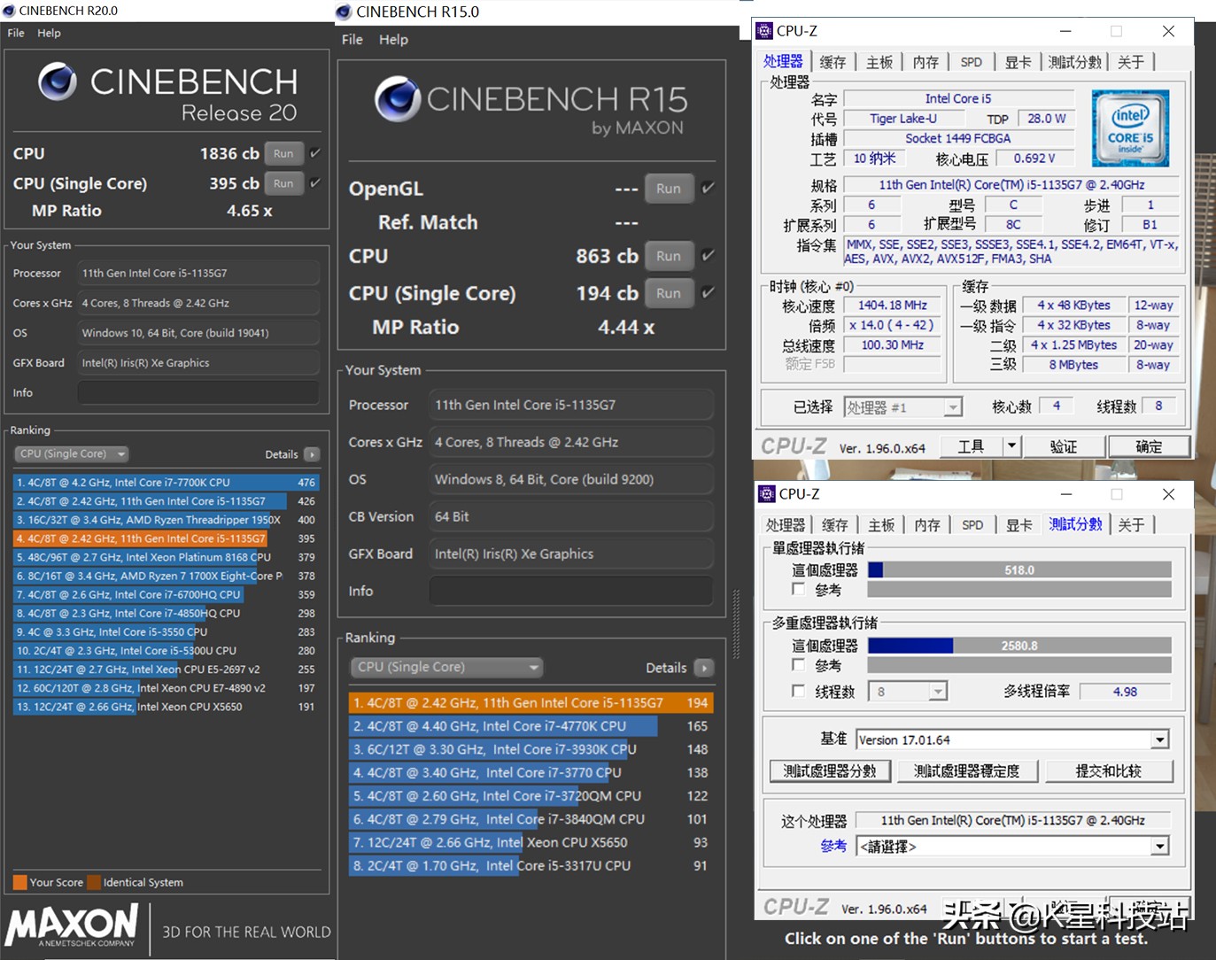Switch to the 主板 tab in upper CPU-Z window

pos(879,62)
